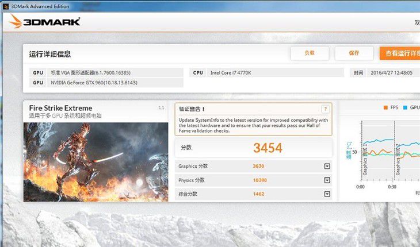Open the orange view run details button

click(400, 53)
